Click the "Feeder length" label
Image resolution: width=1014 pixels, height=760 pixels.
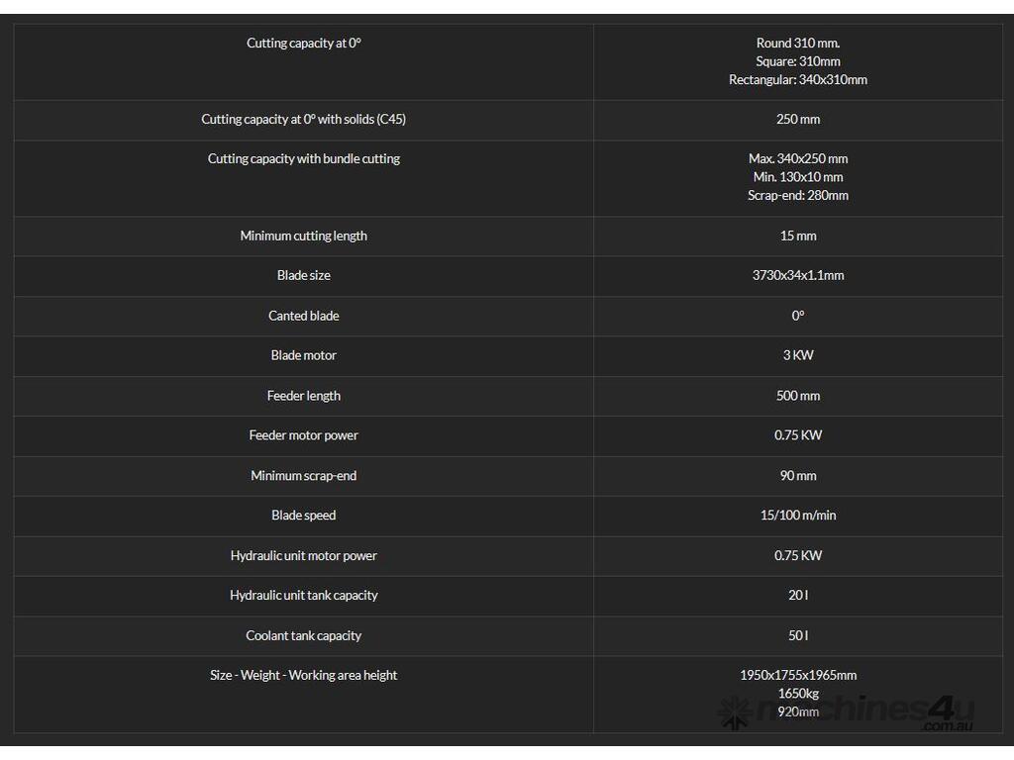[303, 396]
